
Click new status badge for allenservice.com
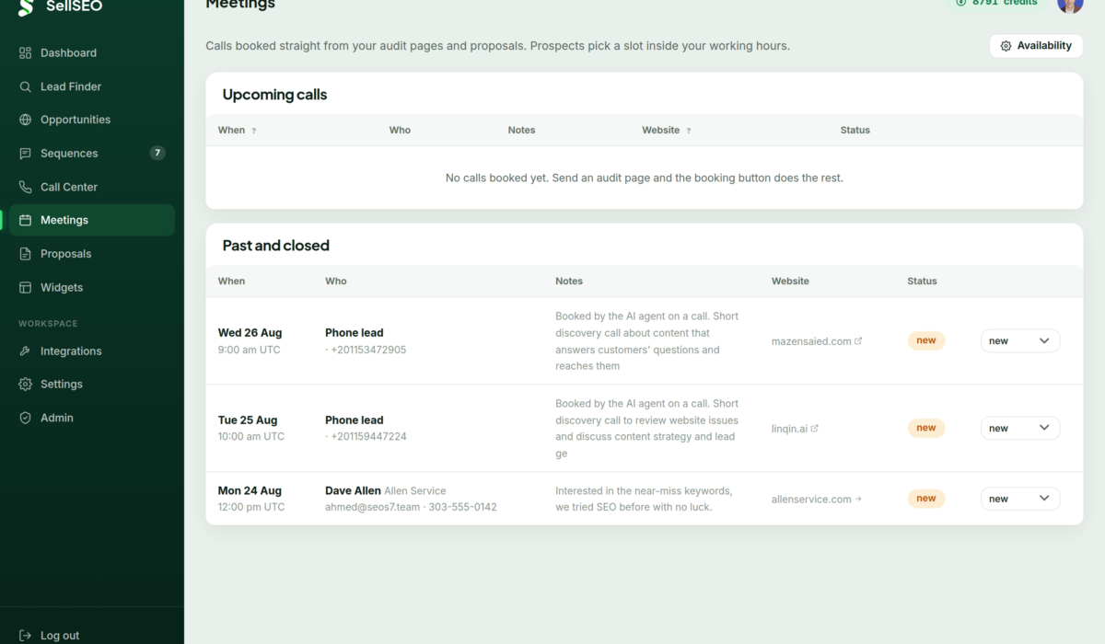pyautogui.click(x=925, y=499)
